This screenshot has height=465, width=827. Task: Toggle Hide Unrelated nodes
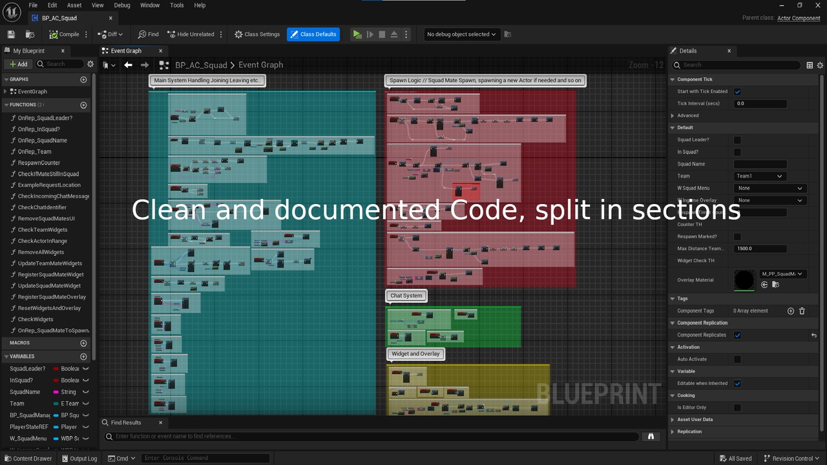point(191,34)
